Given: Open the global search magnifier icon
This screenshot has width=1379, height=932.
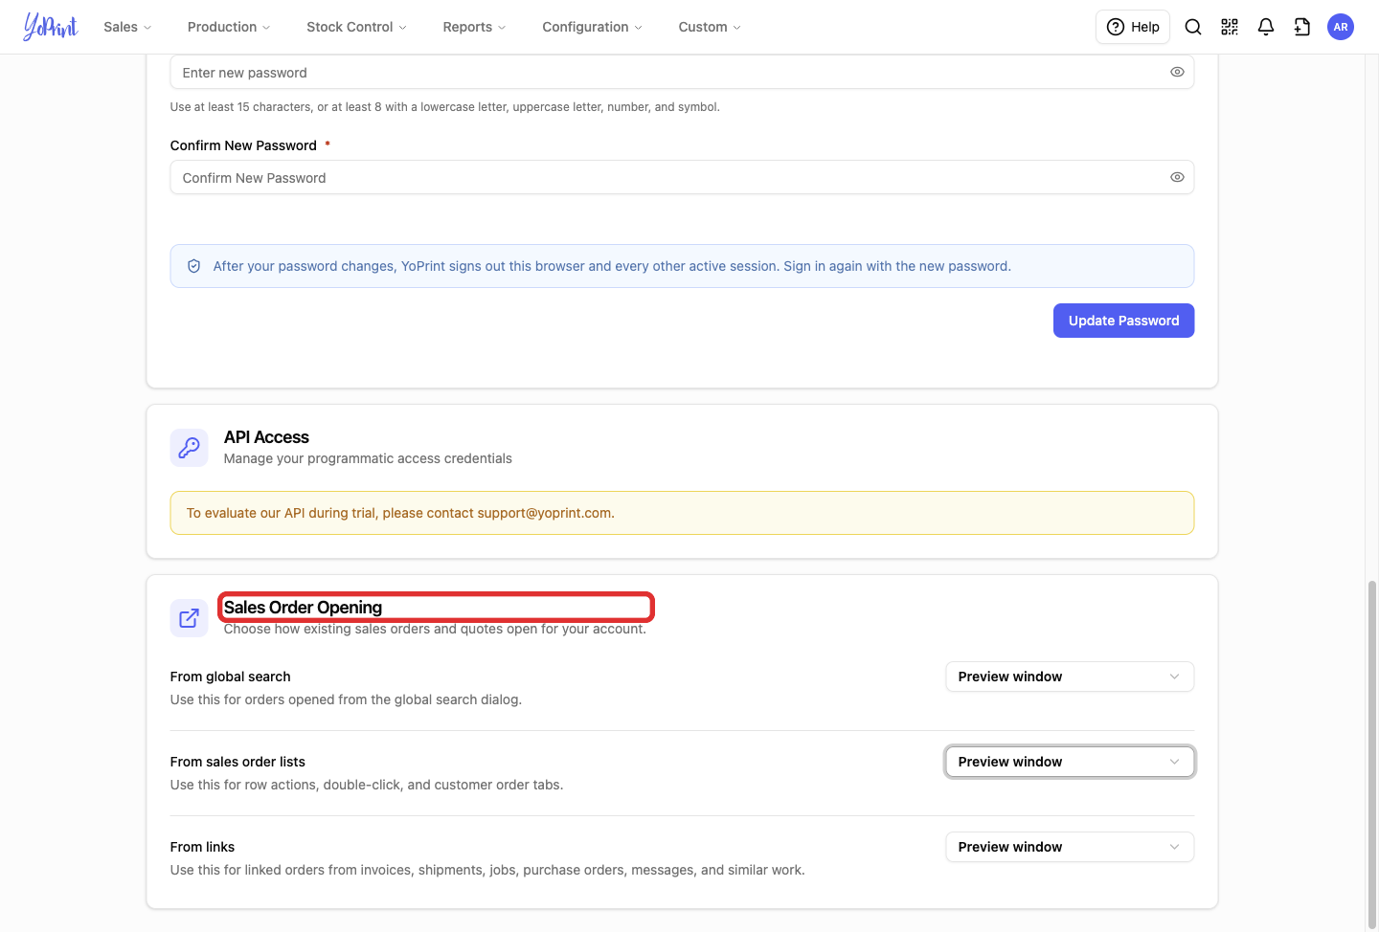Looking at the screenshot, I should pyautogui.click(x=1193, y=27).
